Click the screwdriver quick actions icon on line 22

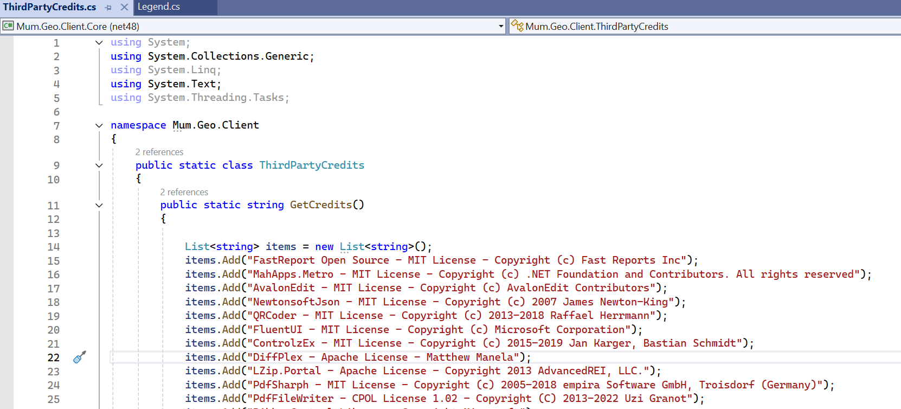(80, 357)
